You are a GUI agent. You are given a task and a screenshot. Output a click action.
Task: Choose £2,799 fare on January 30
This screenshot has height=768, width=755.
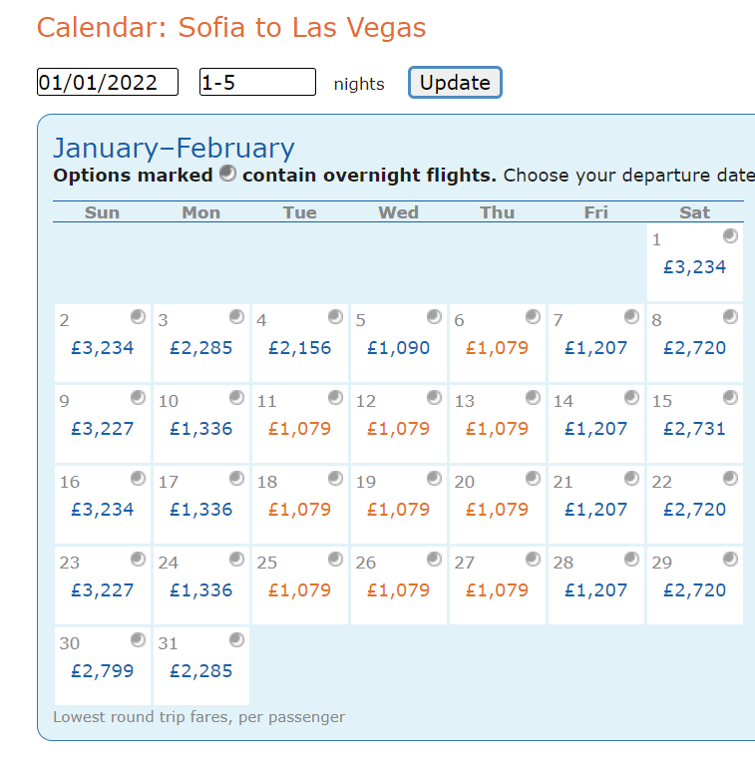(x=102, y=671)
